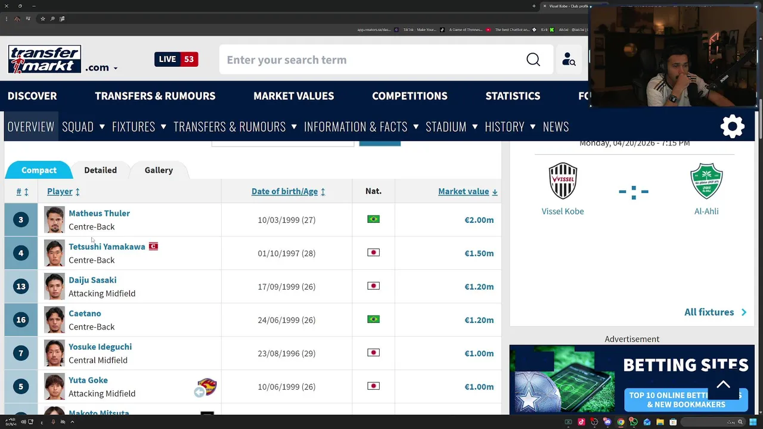Click the Windows taskbar search box
Image resolution: width=763 pixels, height=429 pixels.
point(714,422)
